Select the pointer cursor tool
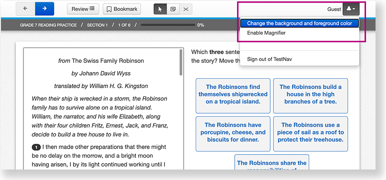Screen dimensions: 386x180 tap(160, 9)
